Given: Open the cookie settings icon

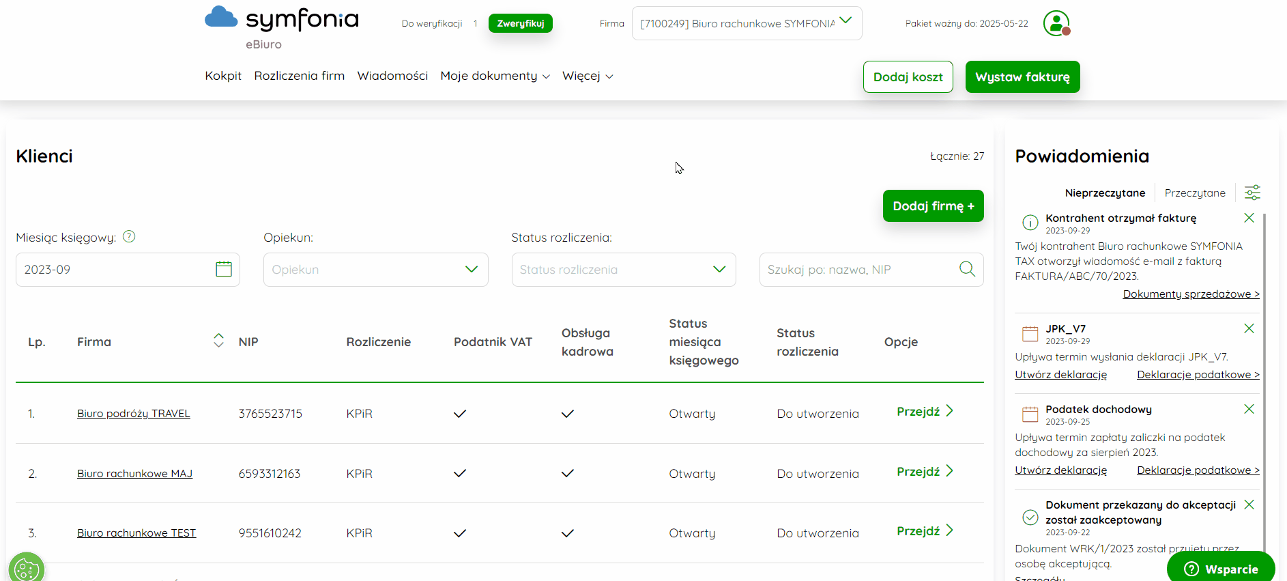Looking at the screenshot, I should [x=27, y=568].
